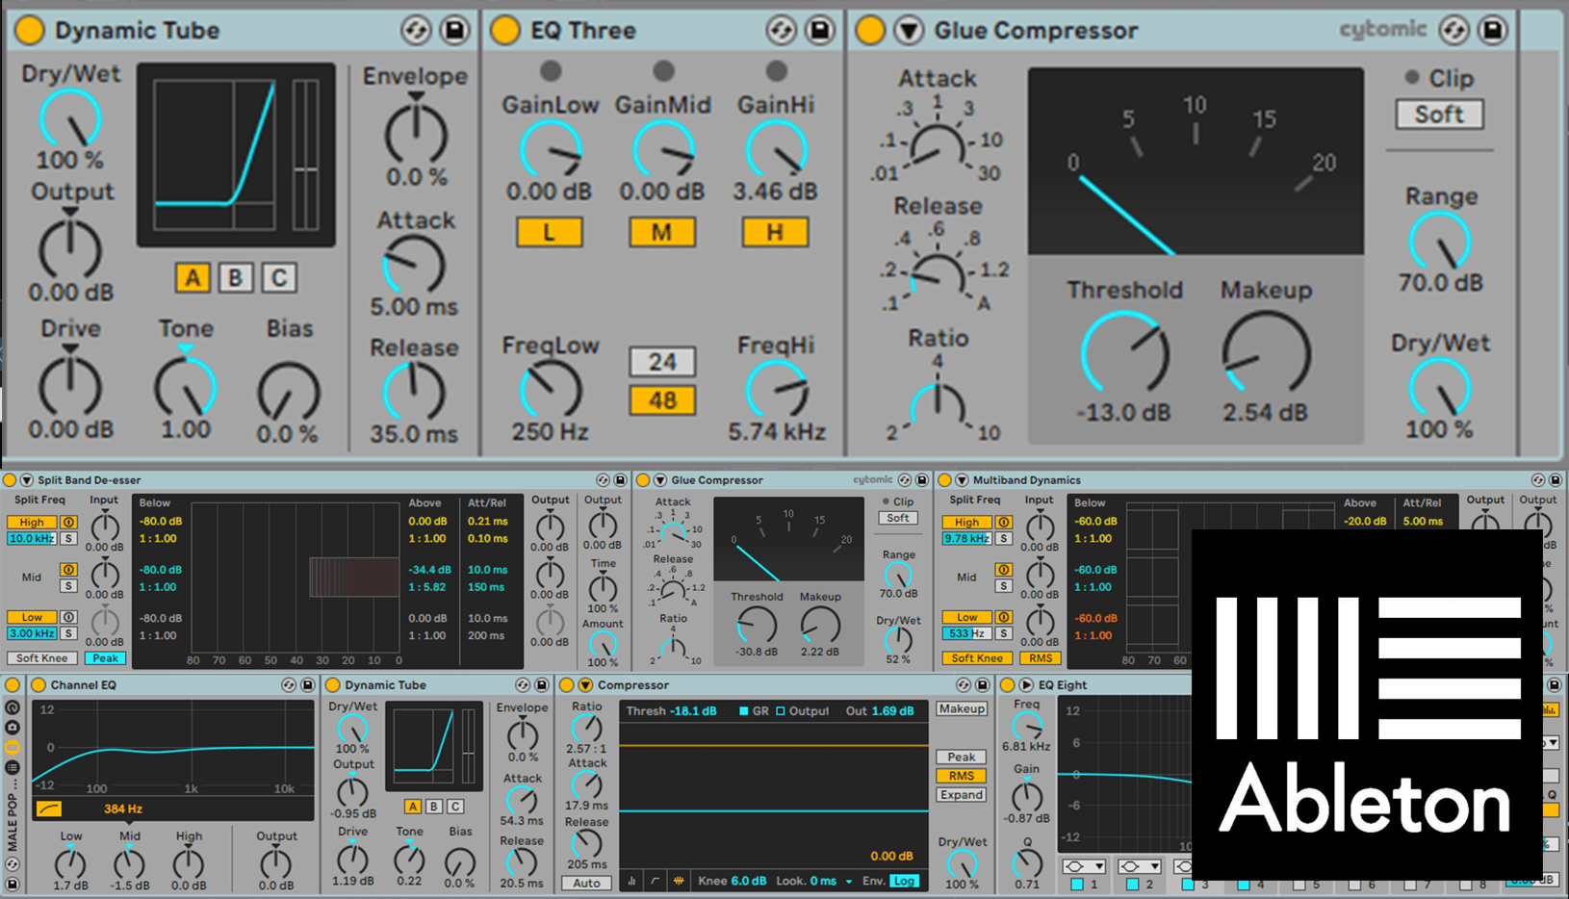Toggle Soft clip on large Glue Compressor

click(1439, 115)
